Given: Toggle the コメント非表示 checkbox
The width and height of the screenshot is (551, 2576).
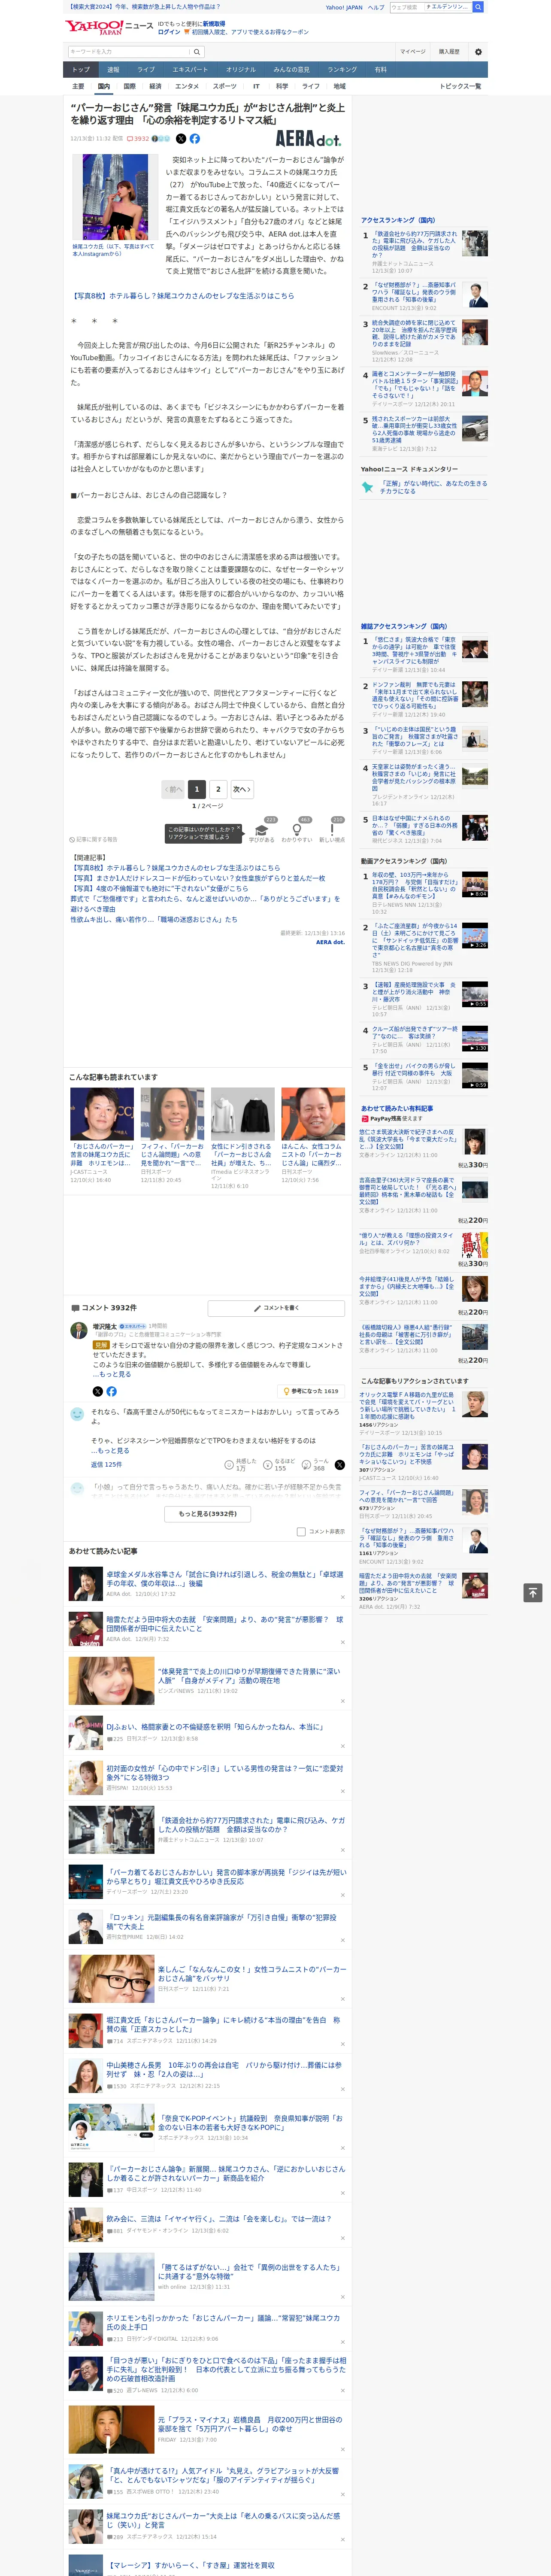Looking at the screenshot, I should tap(301, 1531).
